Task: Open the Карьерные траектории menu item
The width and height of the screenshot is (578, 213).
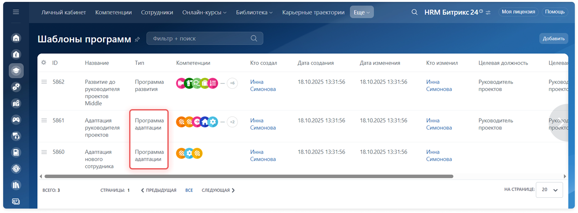Action: pos(313,12)
